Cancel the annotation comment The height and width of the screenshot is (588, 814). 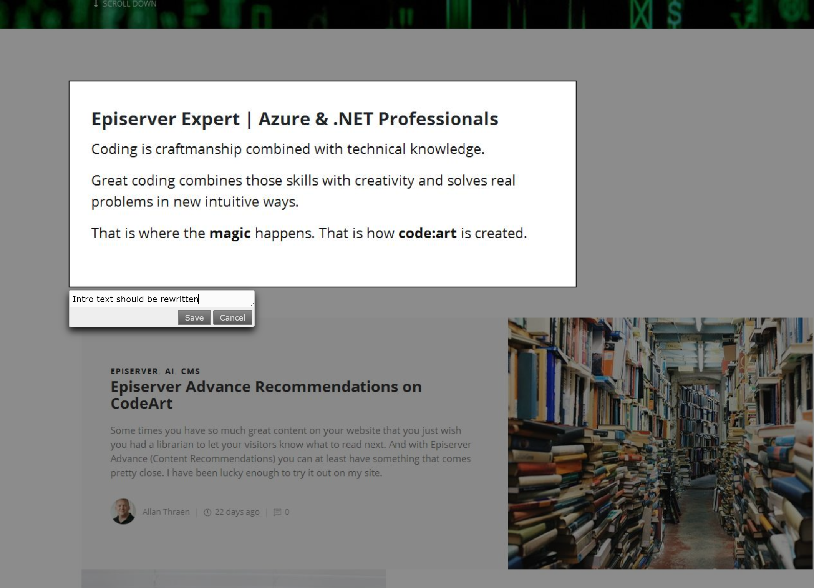(232, 317)
